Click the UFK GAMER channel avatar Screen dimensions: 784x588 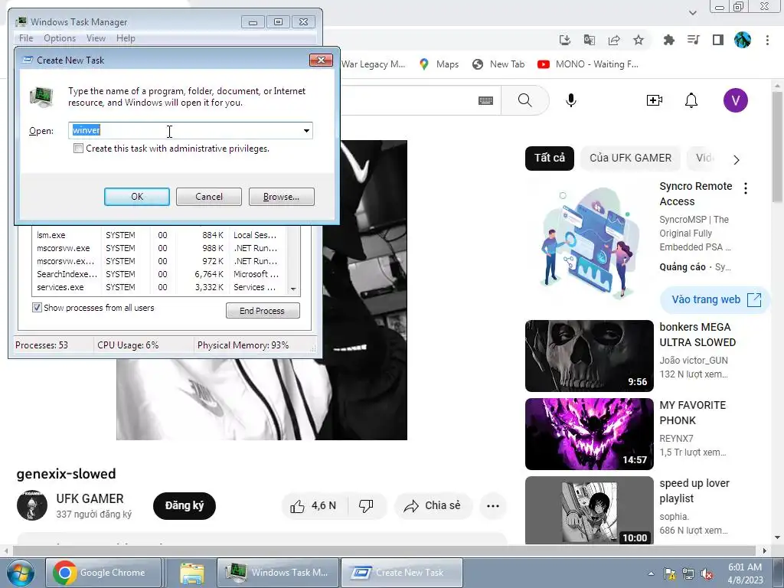(32, 505)
